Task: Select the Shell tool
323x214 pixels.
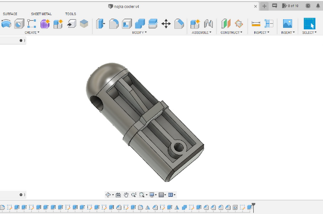Action: [x=127, y=24]
